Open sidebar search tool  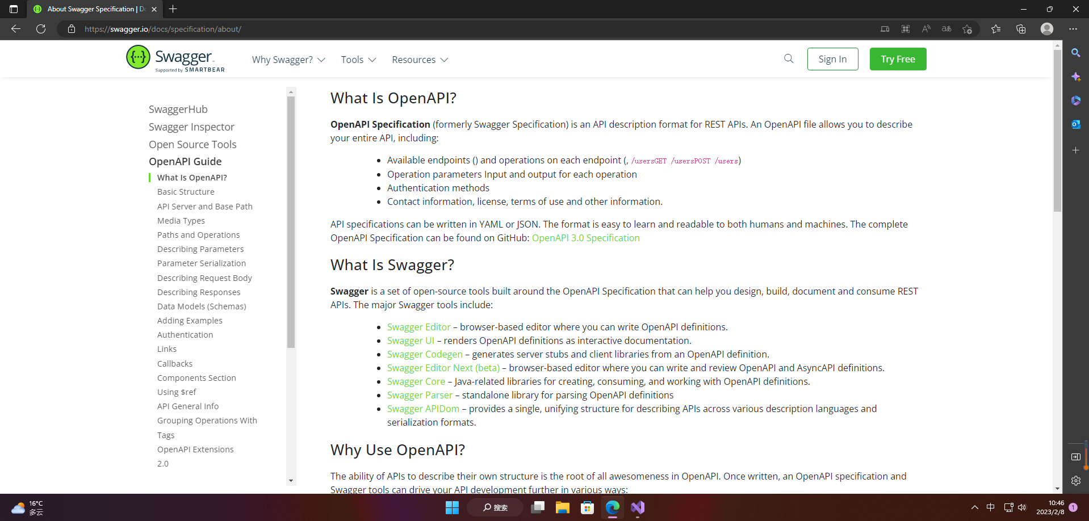(1076, 53)
